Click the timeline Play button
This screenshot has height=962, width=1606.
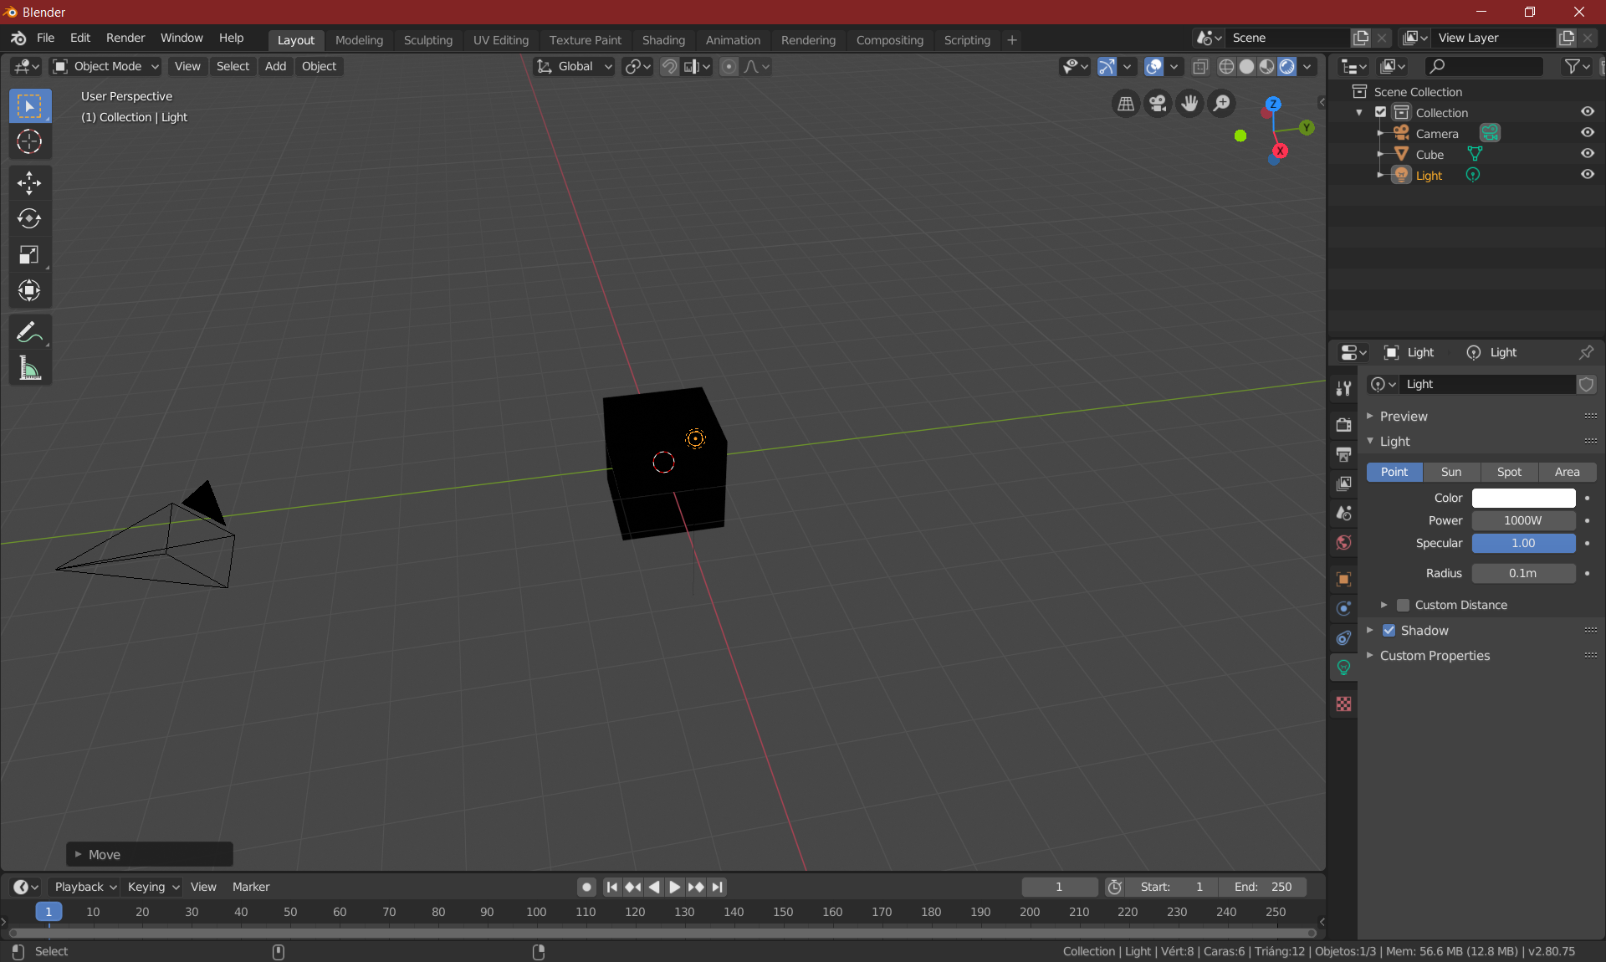(x=674, y=887)
